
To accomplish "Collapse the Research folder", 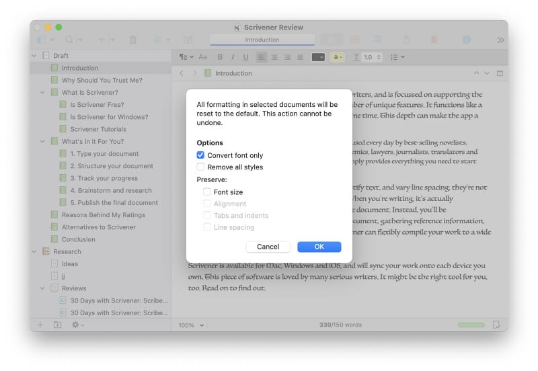I will (x=34, y=251).
